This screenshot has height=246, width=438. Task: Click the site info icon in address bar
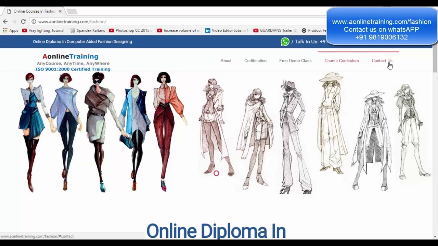34,22
